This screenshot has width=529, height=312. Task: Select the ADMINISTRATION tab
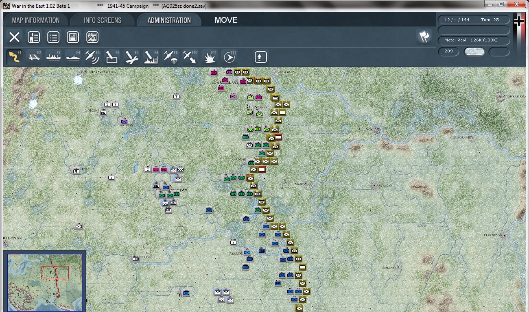pyautogui.click(x=169, y=20)
